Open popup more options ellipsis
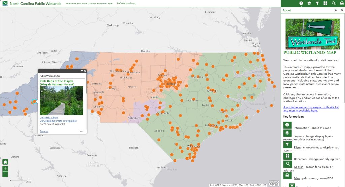 click(x=82, y=132)
